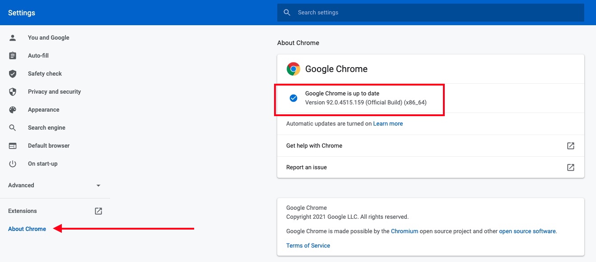Click the palette icon beside Appearance
Viewport: 596px width, 262px height.
coord(13,110)
